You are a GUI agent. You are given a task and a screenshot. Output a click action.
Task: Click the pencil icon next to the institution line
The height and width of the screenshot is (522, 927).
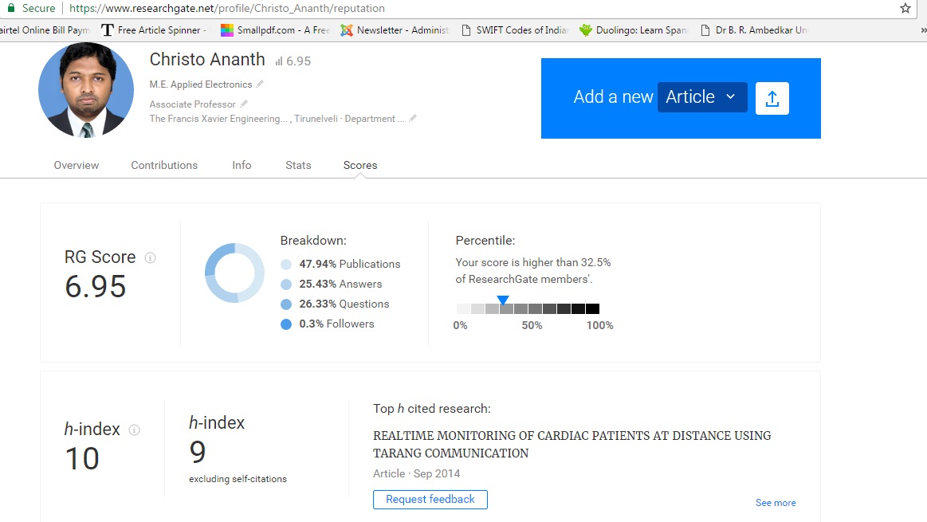pos(413,118)
